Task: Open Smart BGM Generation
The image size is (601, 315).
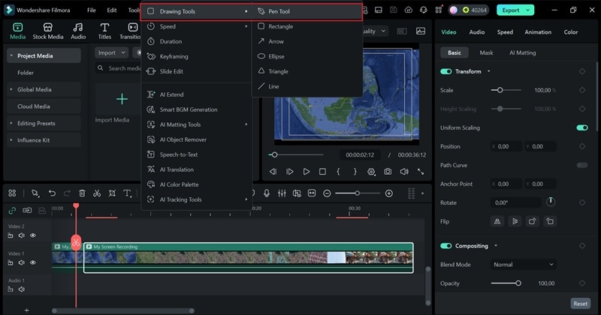Action: pos(197,109)
